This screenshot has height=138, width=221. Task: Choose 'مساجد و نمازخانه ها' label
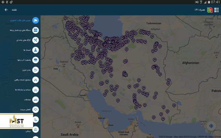[23, 90]
